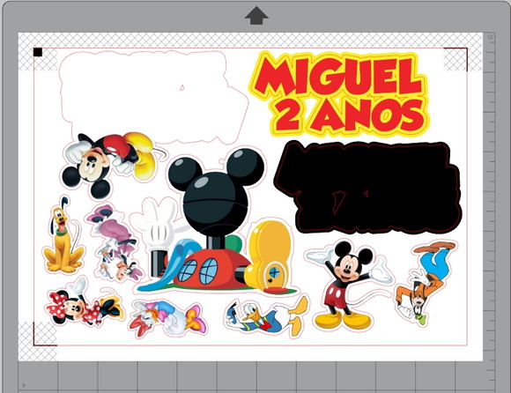This screenshot has height=393, width=511.
Task: Select the black name shadow shape
Action: click(x=368, y=188)
